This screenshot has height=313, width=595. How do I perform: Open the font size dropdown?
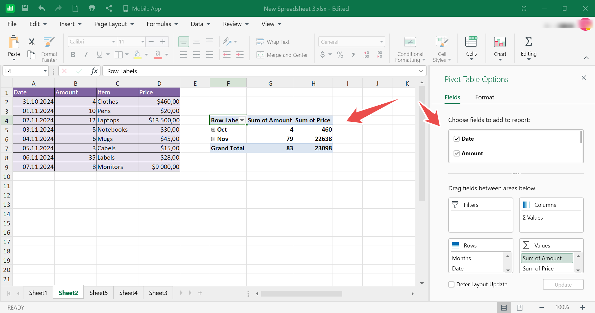[x=142, y=42]
